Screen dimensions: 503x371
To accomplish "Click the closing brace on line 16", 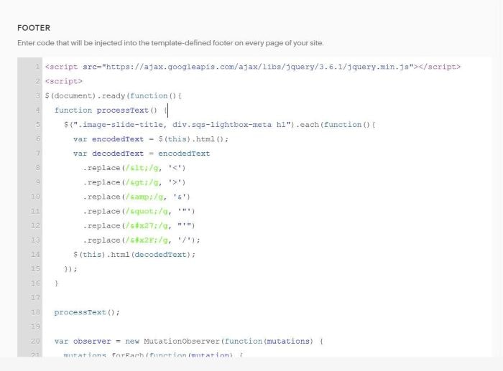I will [x=57, y=283].
